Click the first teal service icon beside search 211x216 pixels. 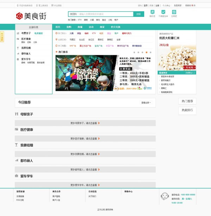(152, 12)
